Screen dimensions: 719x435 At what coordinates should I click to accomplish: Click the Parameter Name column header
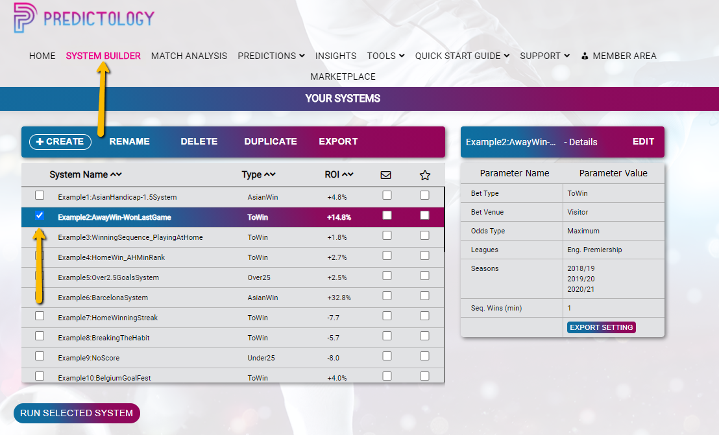pyautogui.click(x=515, y=173)
